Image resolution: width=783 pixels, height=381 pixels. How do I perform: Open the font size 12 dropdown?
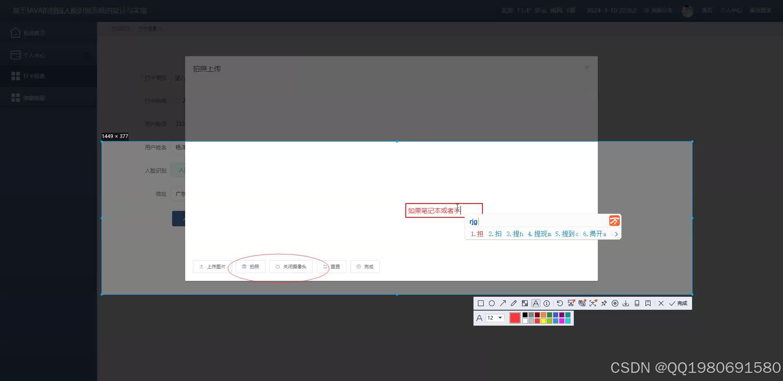click(x=495, y=317)
